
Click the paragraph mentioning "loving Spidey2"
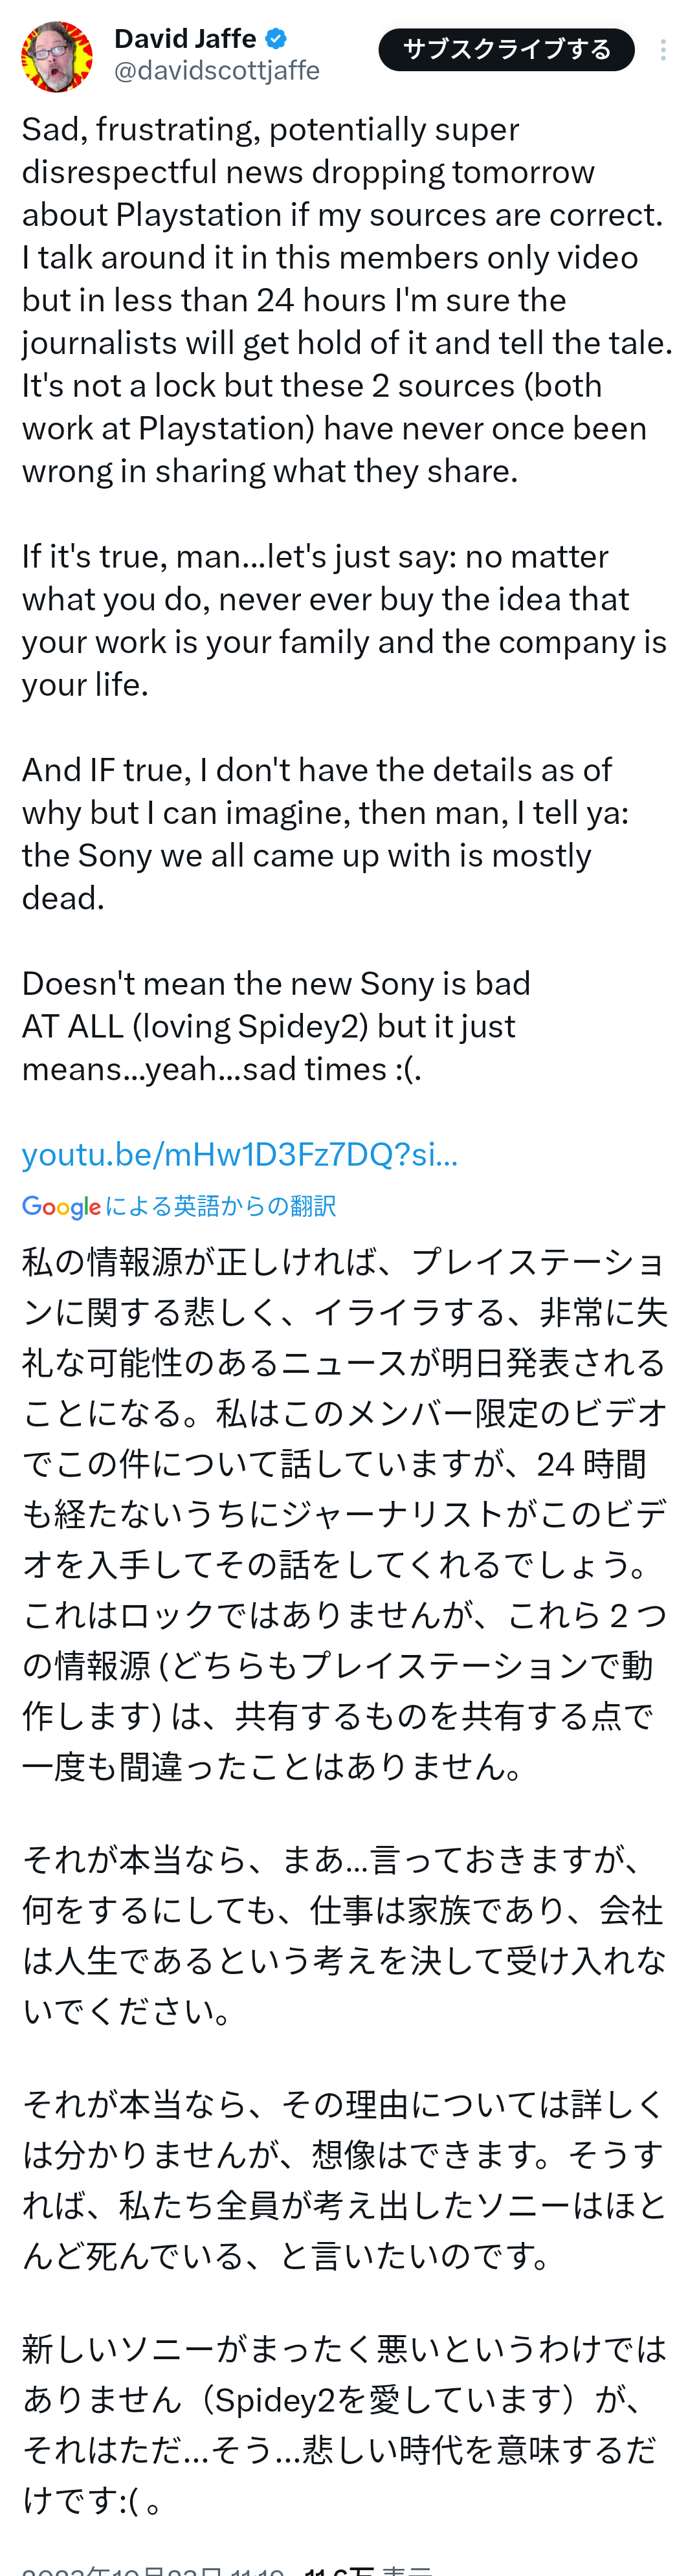(x=276, y=1026)
